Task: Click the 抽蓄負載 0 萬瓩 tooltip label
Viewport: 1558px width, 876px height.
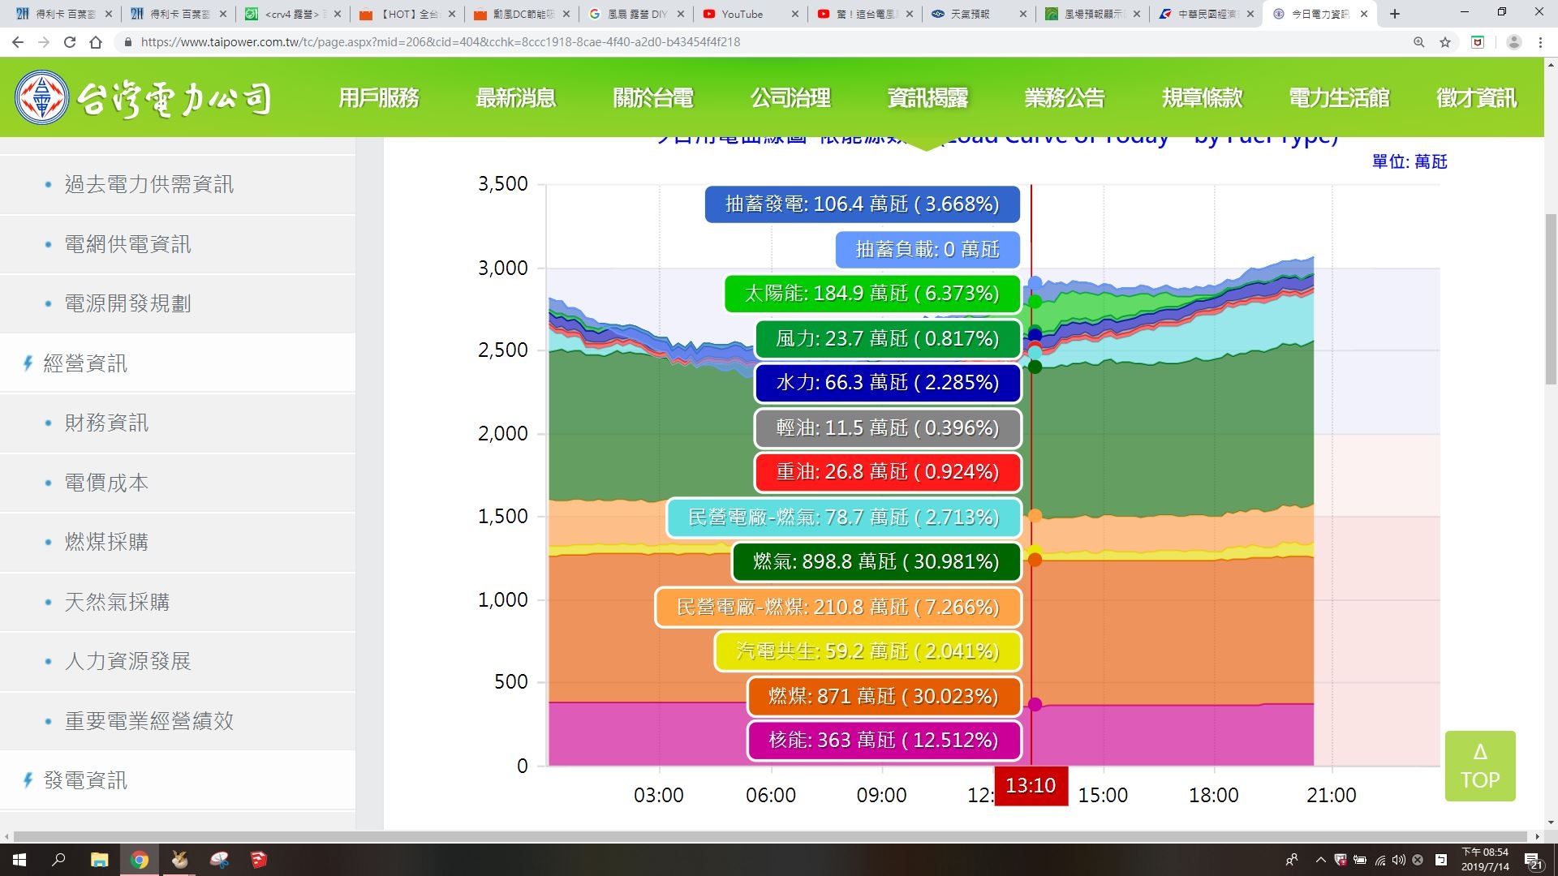Action: (x=927, y=250)
